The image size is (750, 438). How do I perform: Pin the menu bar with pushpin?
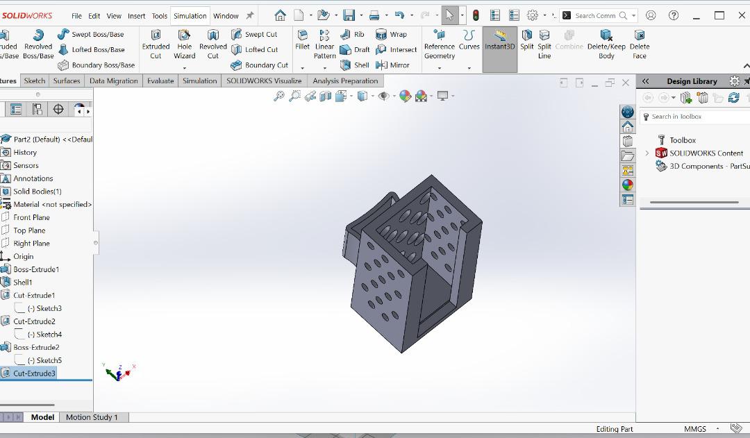250,16
